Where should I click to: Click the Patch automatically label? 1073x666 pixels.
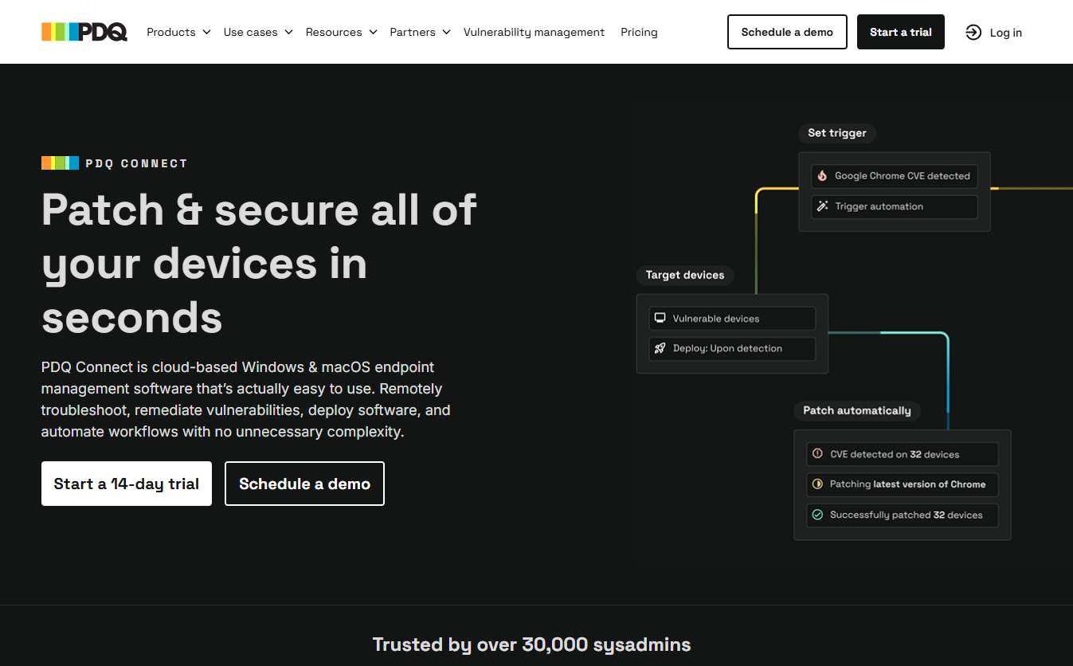pyautogui.click(x=857, y=410)
